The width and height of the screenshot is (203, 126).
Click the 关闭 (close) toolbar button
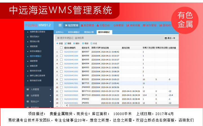[94, 43]
